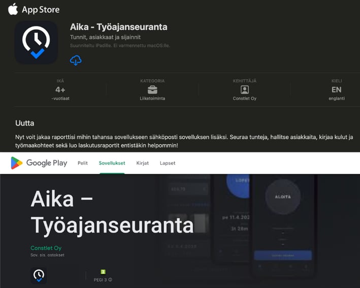Open the Lapset tab
The image size is (360, 288).
[x=168, y=163]
